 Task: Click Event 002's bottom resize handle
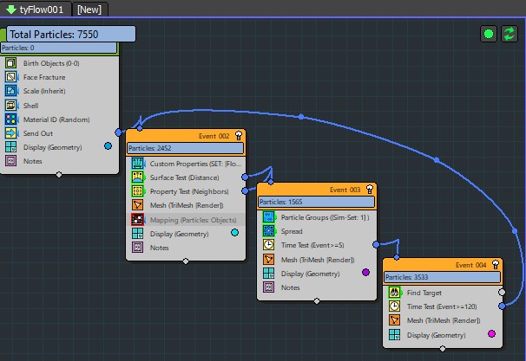point(186,261)
